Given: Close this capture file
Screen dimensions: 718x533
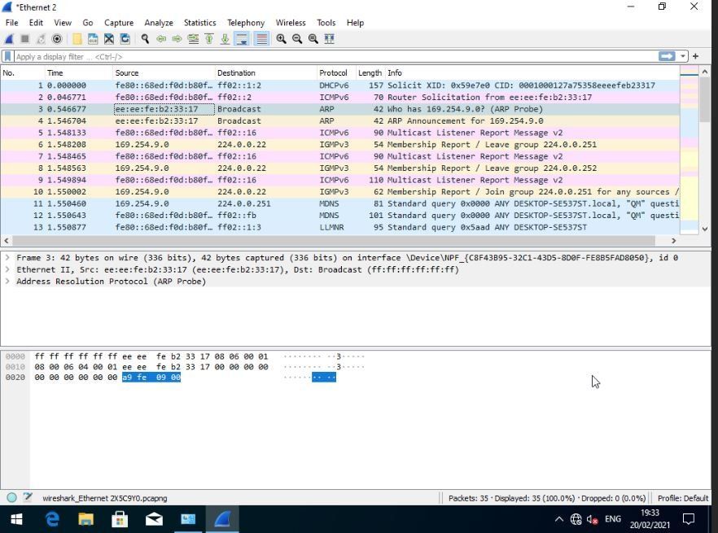Looking at the screenshot, I should coord(109,39).
